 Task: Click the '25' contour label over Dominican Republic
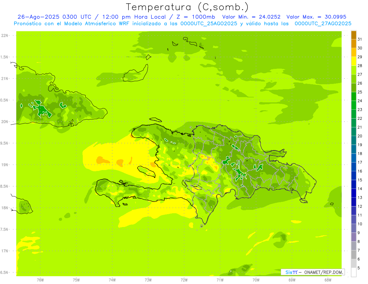point(244,174)
